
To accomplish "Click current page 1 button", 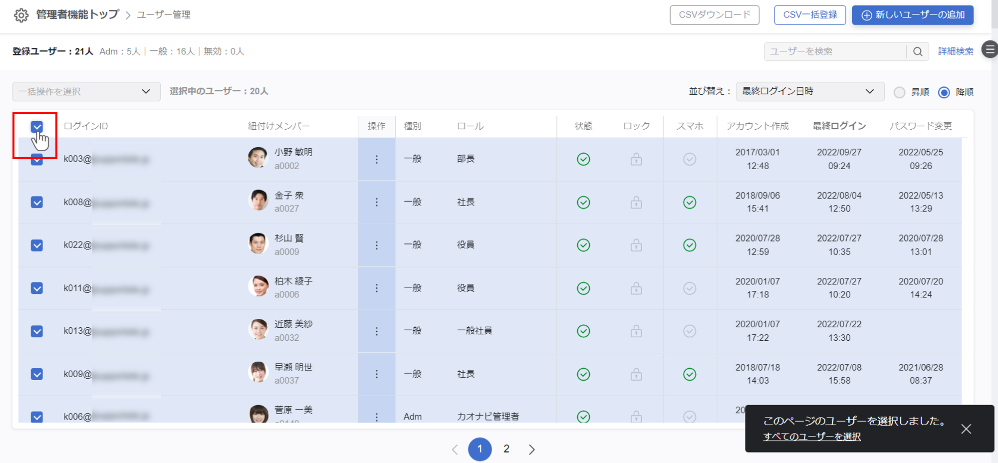I will coord(480,449).
